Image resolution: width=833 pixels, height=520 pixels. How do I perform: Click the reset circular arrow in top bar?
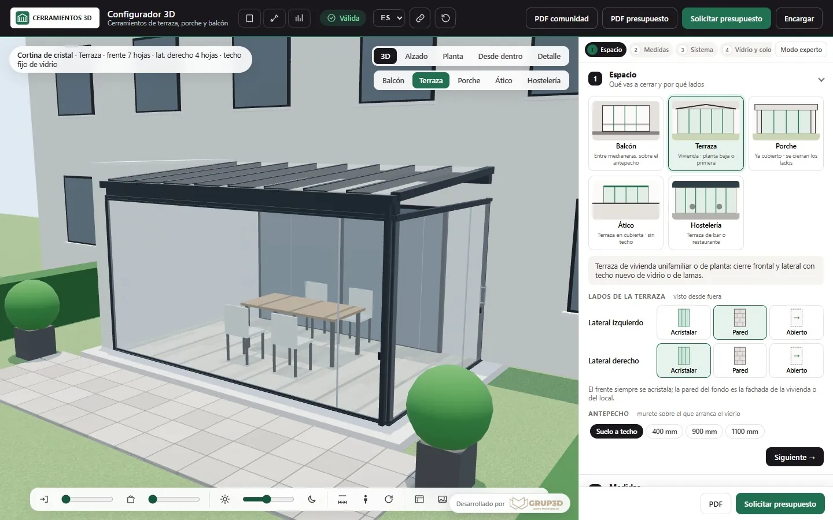coord(445,18)
